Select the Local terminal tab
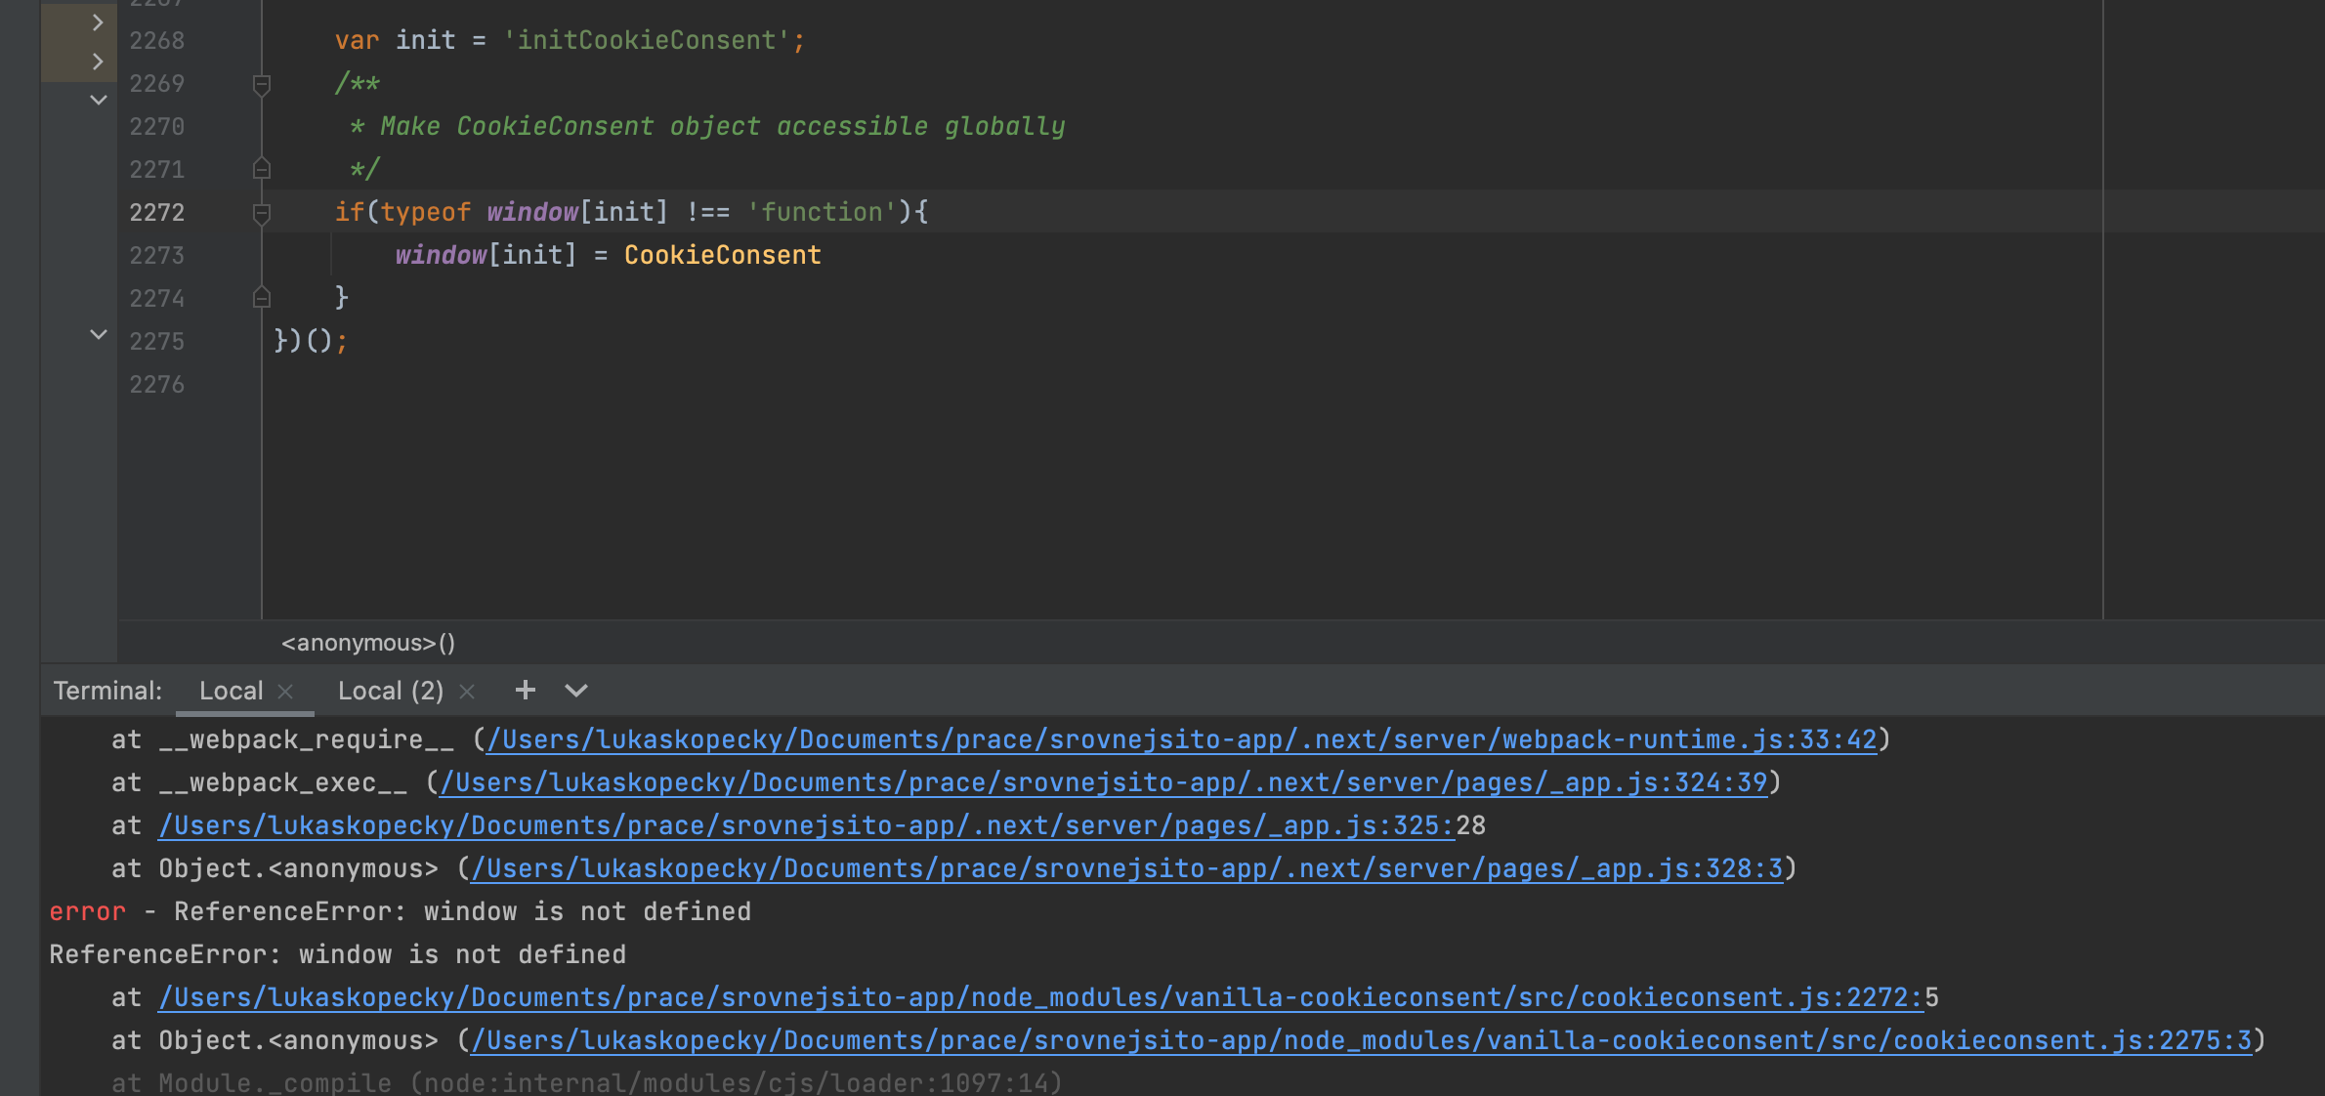This screenshot has width=2325, height=1096. (231, 691)
